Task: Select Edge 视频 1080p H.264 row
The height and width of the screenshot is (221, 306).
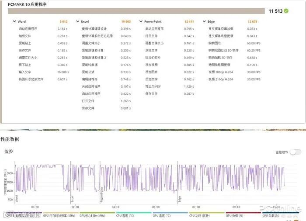Action: [x=234, y=72]
